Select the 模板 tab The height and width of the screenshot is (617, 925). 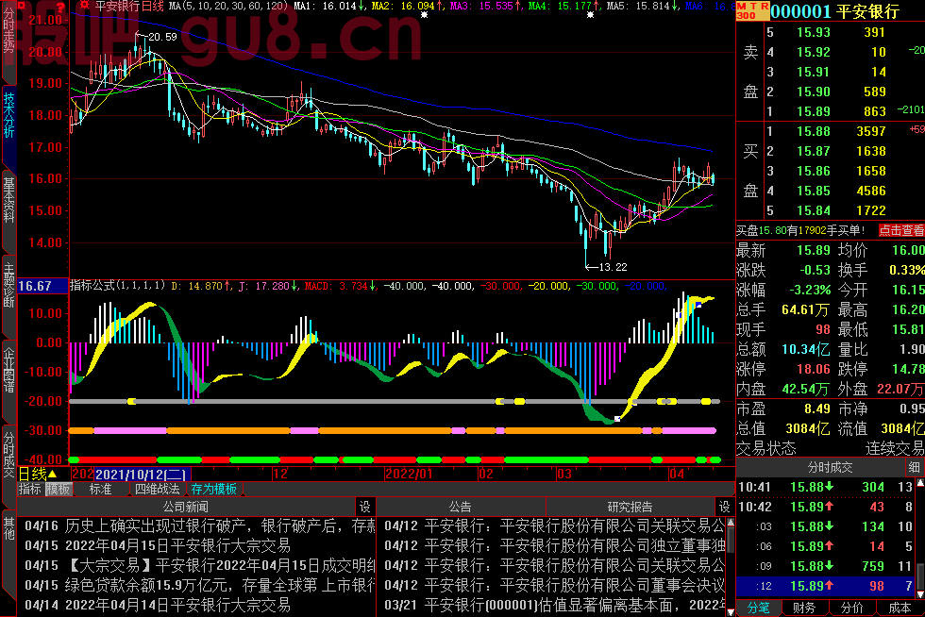point(59,489)
